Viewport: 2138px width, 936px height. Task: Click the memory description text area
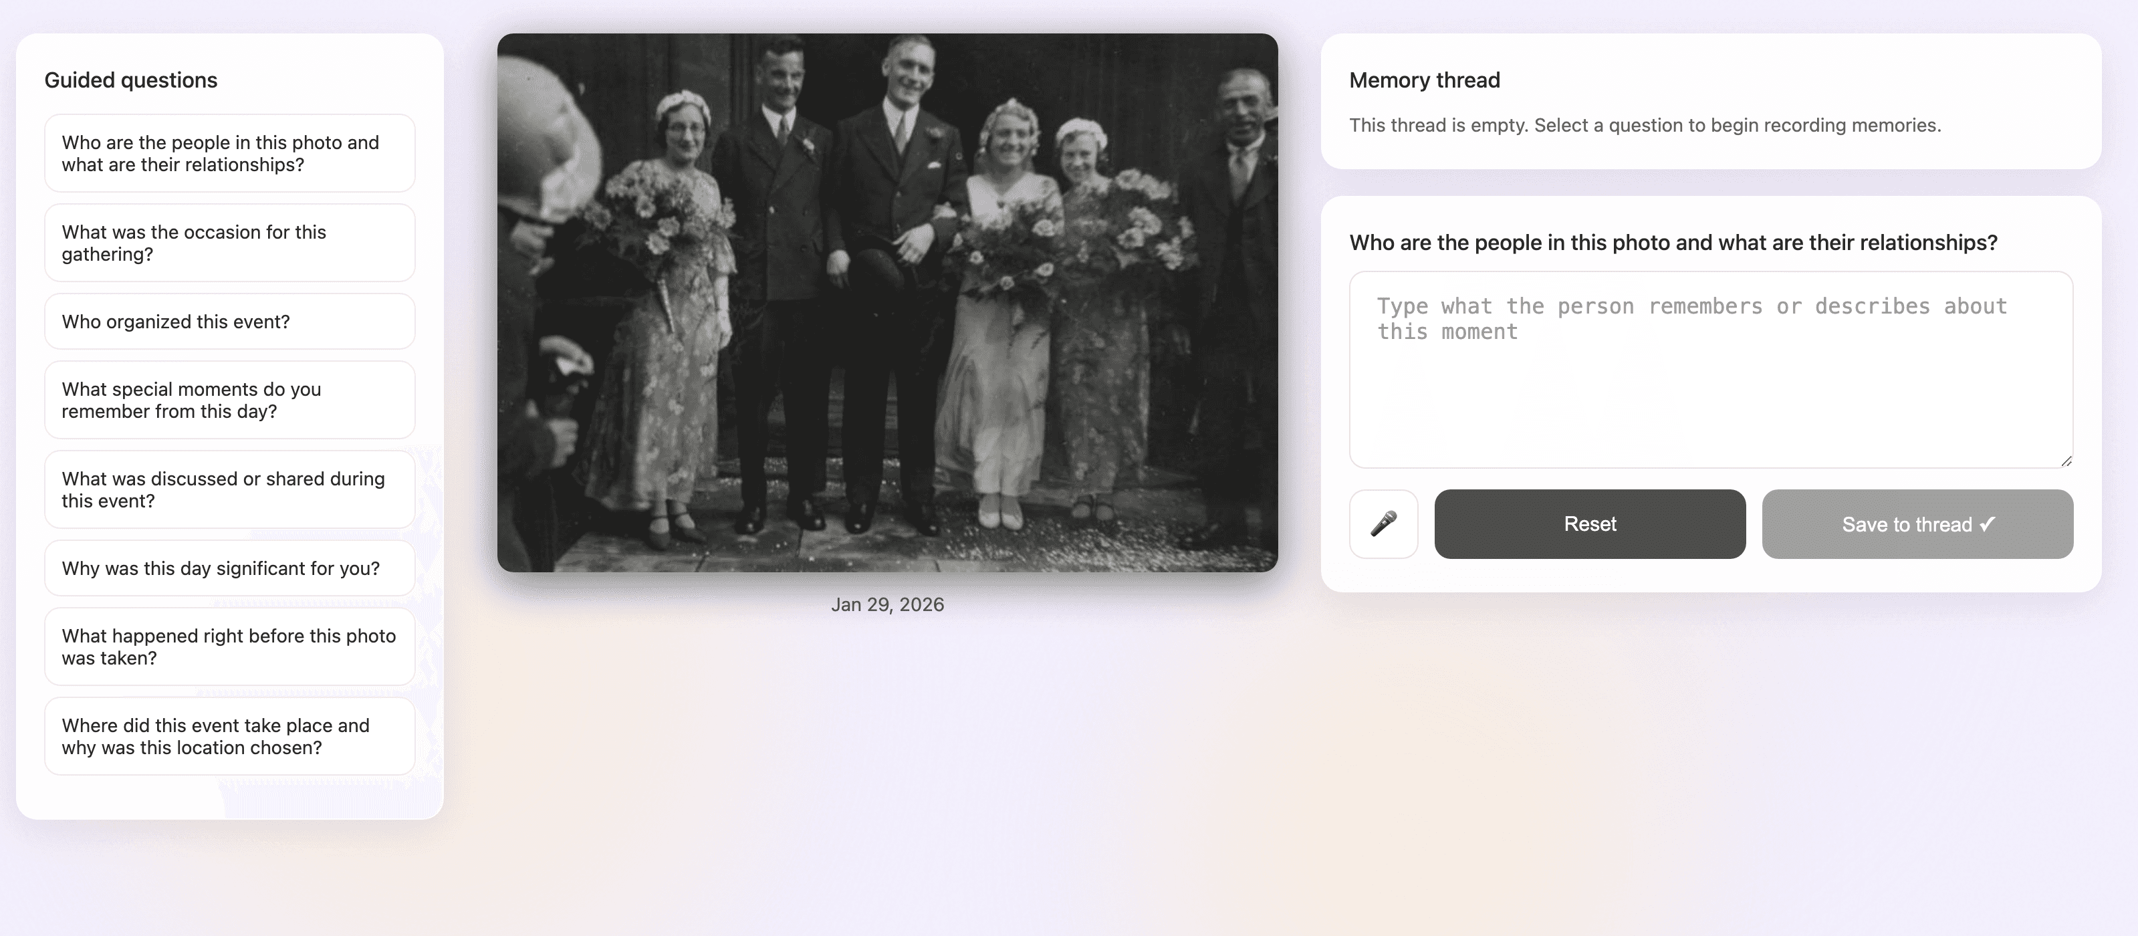[x=1711, y=369]
